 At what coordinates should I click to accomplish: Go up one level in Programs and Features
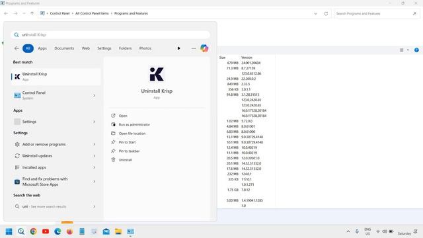32,13
